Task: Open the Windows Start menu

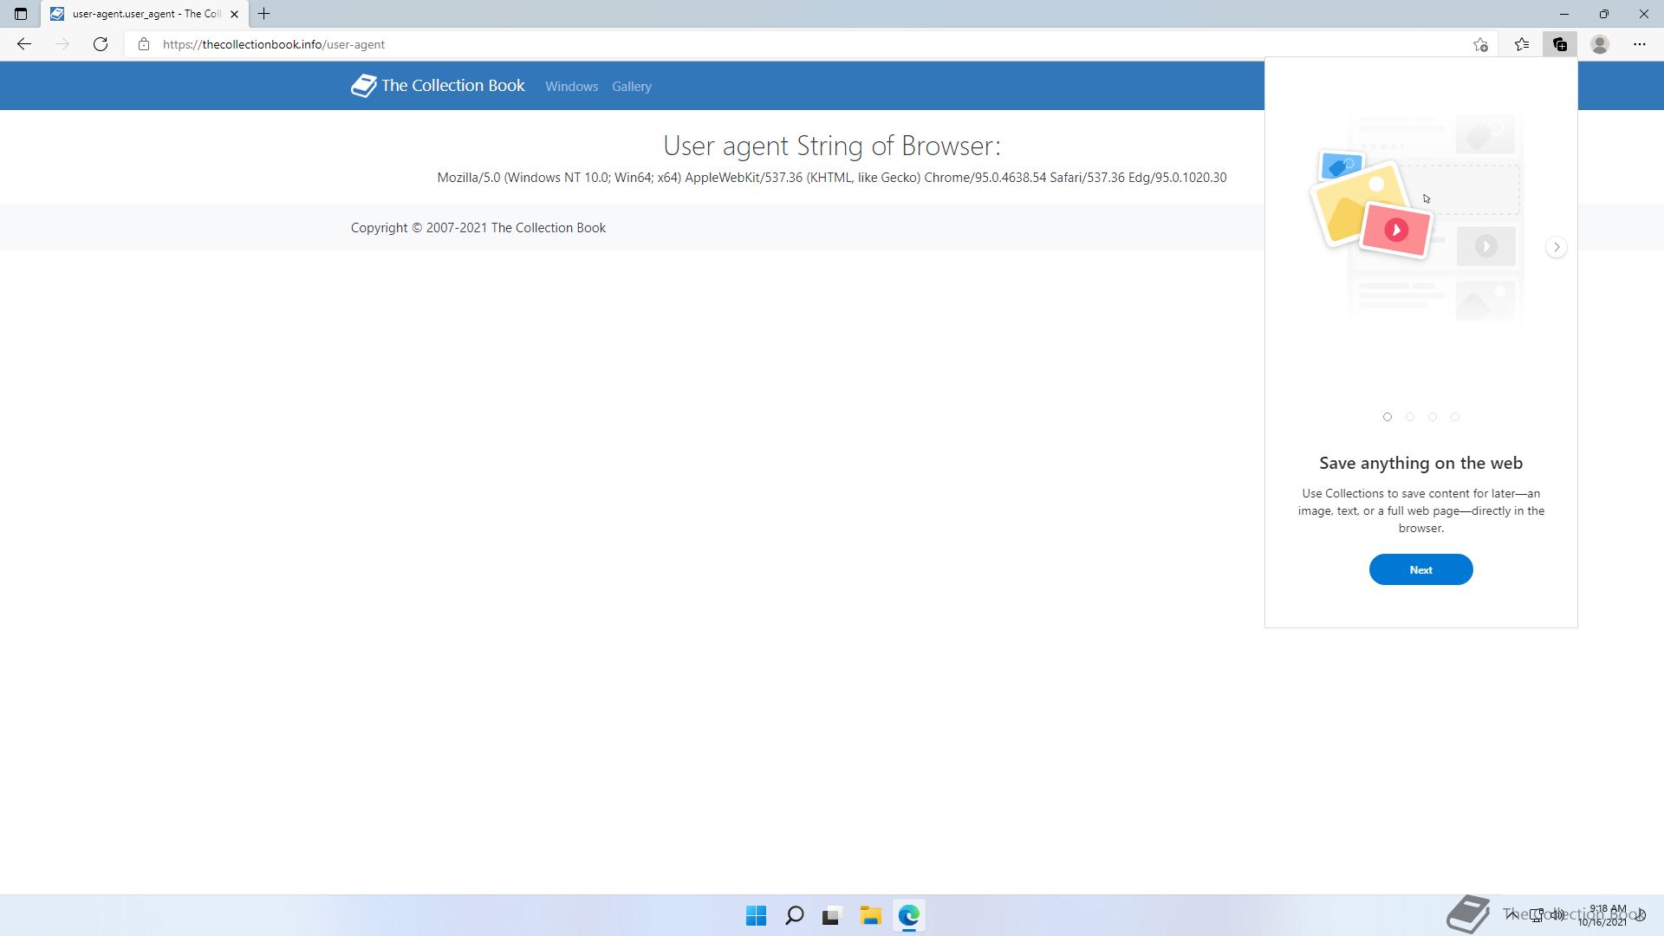Action: [756, 915]
